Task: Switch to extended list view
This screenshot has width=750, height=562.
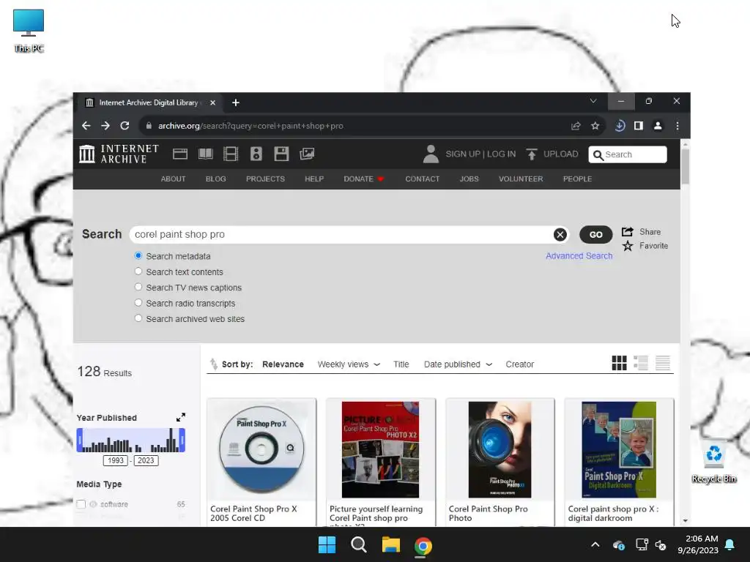Action: coord(640,363)
